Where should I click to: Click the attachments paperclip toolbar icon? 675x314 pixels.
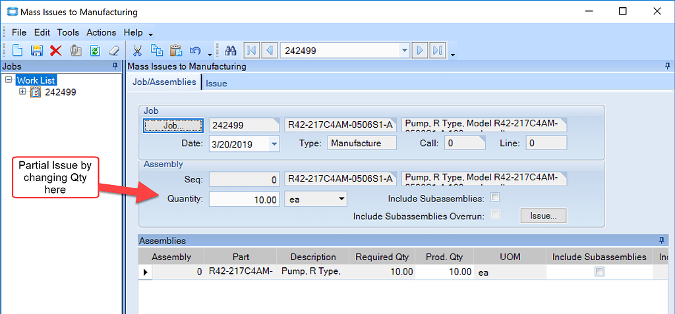coord(76,51)
